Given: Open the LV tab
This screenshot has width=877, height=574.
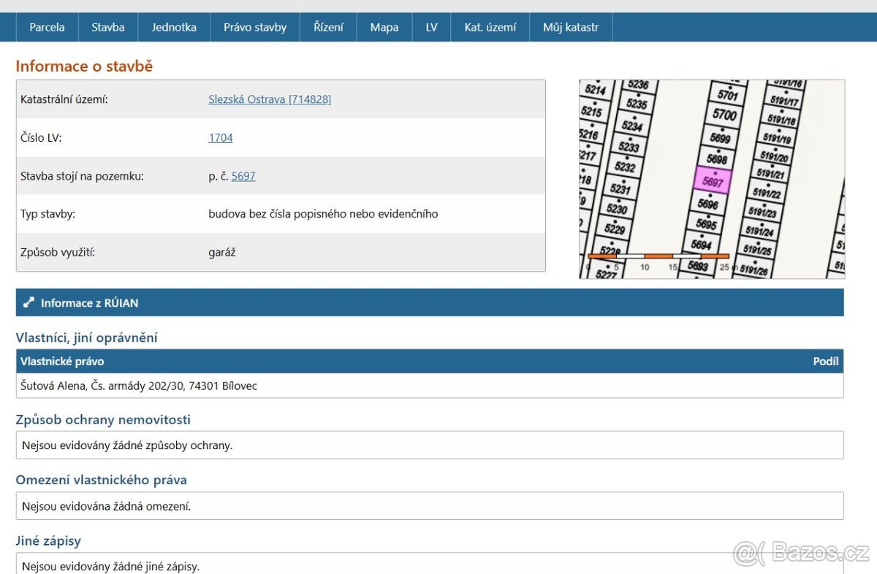Looking at the screenshot, I should pos(430,26).
